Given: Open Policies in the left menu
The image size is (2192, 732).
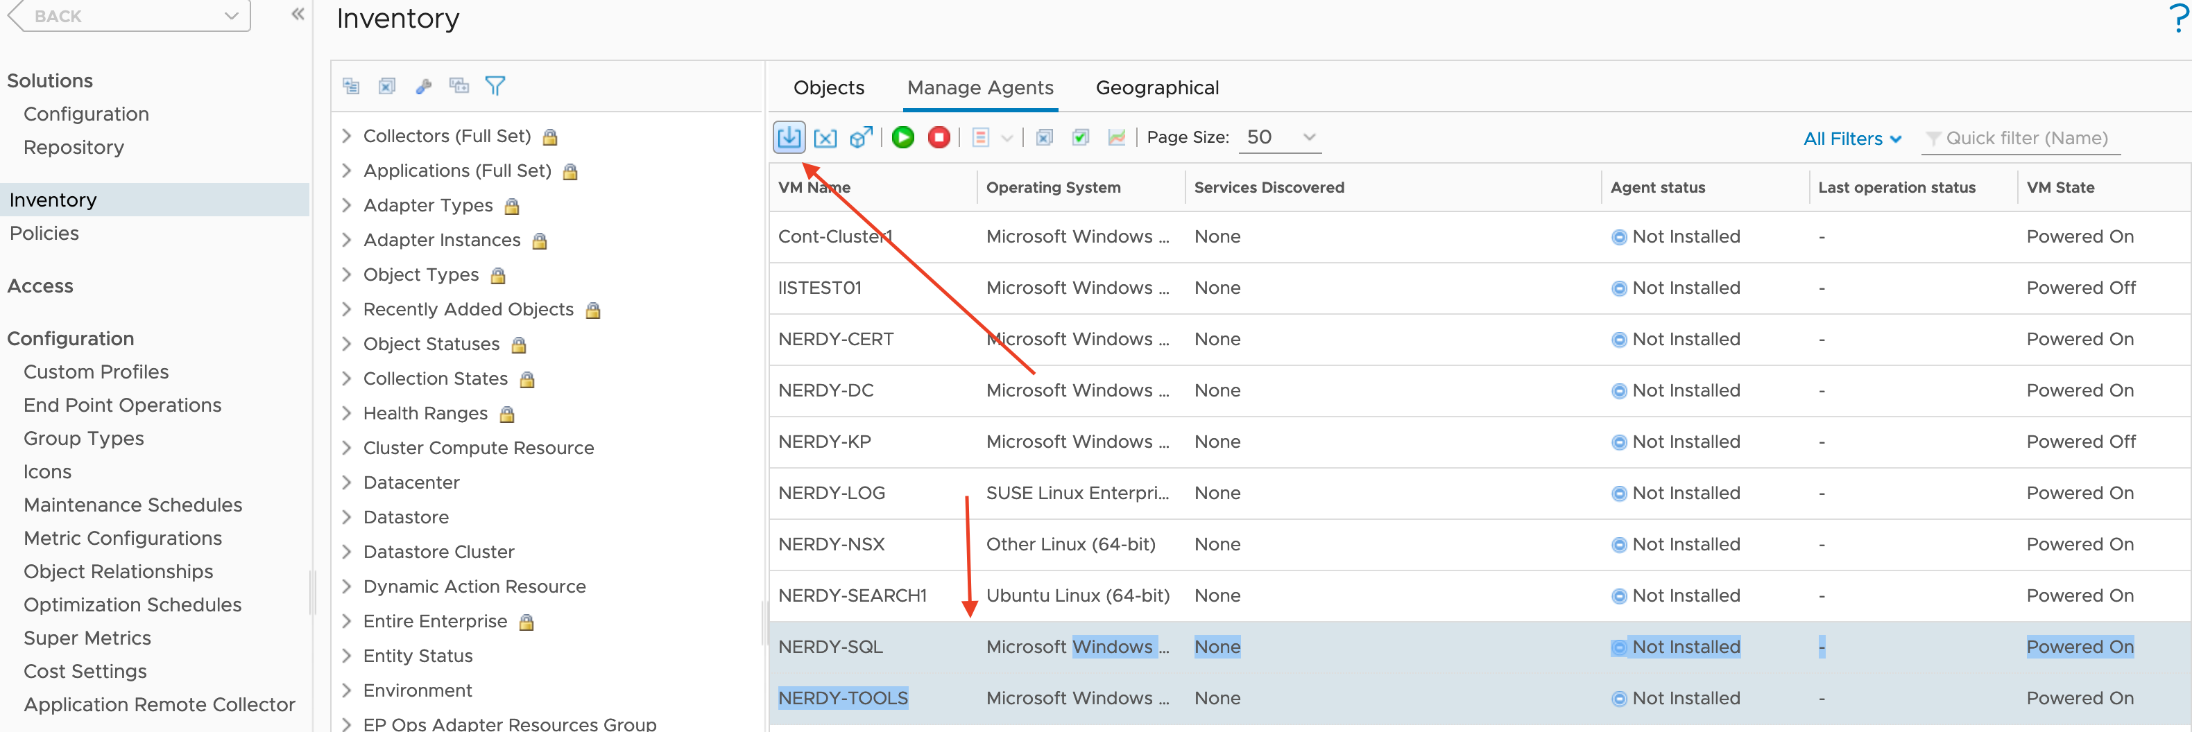Looking at the screenshot, I should tap(44, 233).
